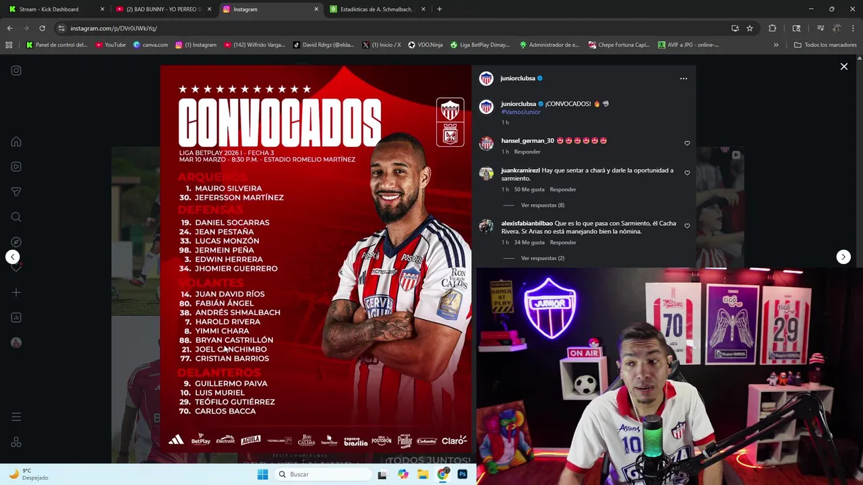This screenshot has height=485, width=863.
Task: Show more bookmarks with the chevron
Action: (x=776, y=44)
